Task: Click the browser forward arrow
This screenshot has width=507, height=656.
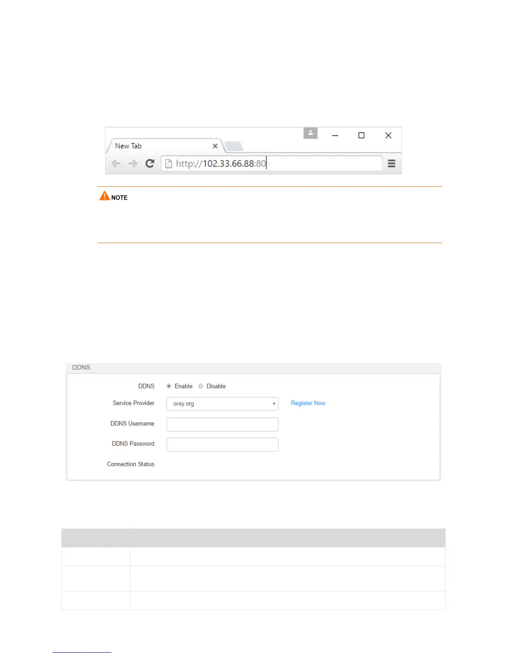Action: tap(133, 164)
